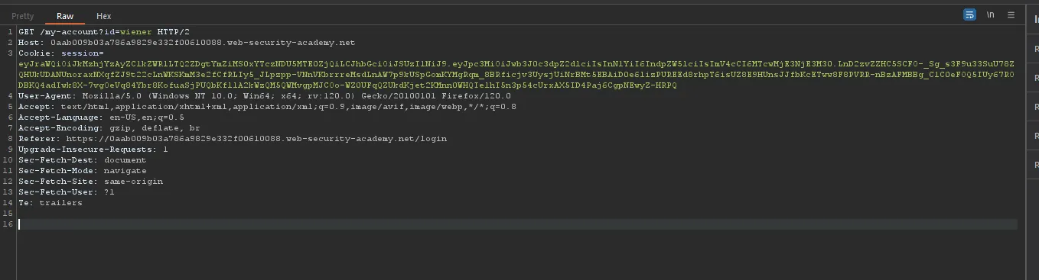Click the 'Accept-Encoding:' header name
The height and width of the screenshot is (280, 1039).
(60, 128)
